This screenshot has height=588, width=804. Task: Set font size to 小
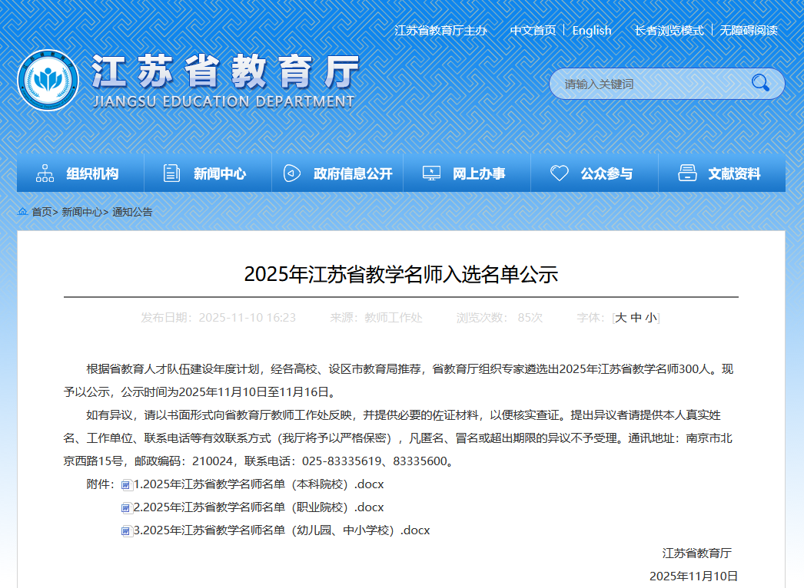(x=650, y=318)
